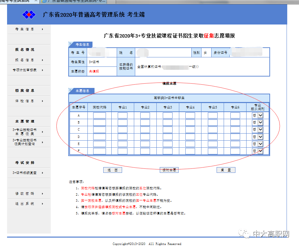Focus 专业6 field in row D
The image size is (299, 247).
click(x=235, y=137)
